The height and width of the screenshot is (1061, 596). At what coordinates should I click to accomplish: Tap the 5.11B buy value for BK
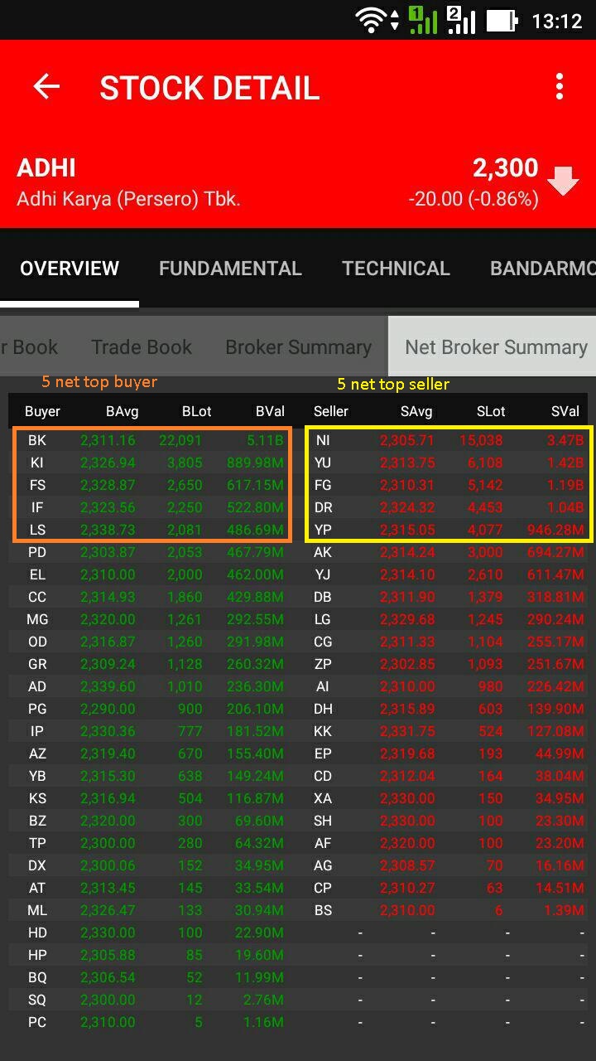tap(266, 440)
